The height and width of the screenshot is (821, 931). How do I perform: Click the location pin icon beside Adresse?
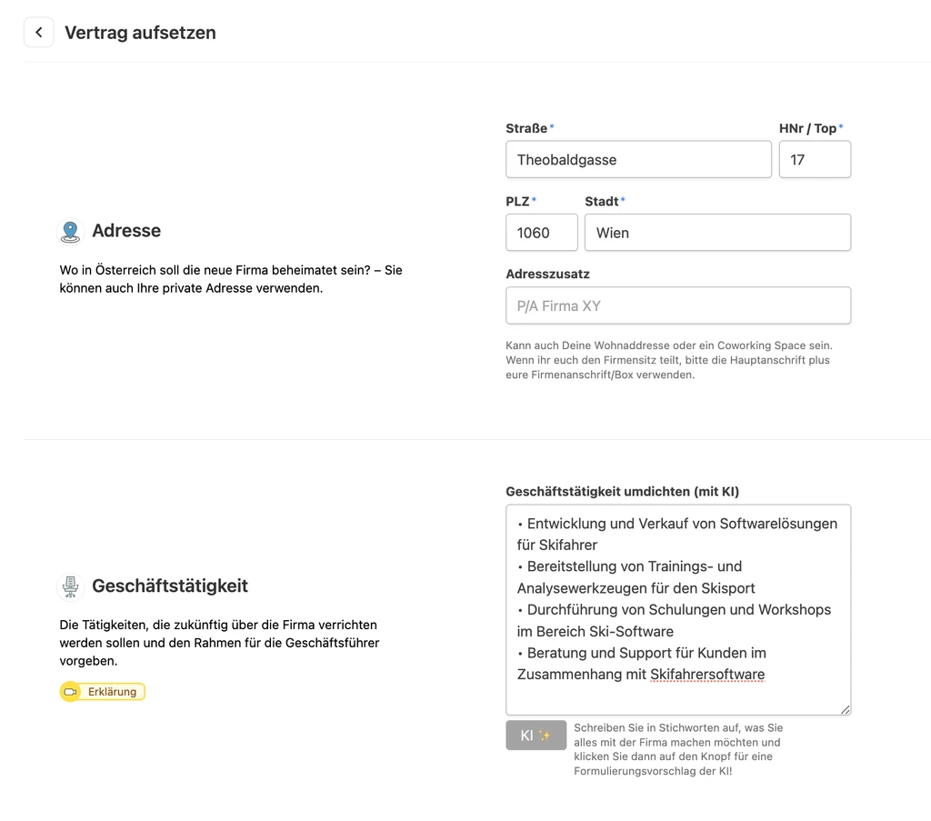click(70, 230)
